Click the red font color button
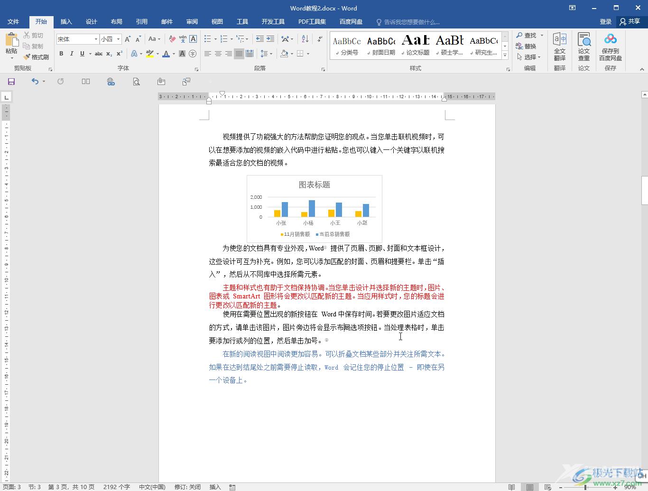648x491 pixels. 166,54
